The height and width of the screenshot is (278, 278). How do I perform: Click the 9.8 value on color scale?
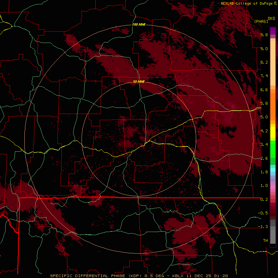click(264, 35)
